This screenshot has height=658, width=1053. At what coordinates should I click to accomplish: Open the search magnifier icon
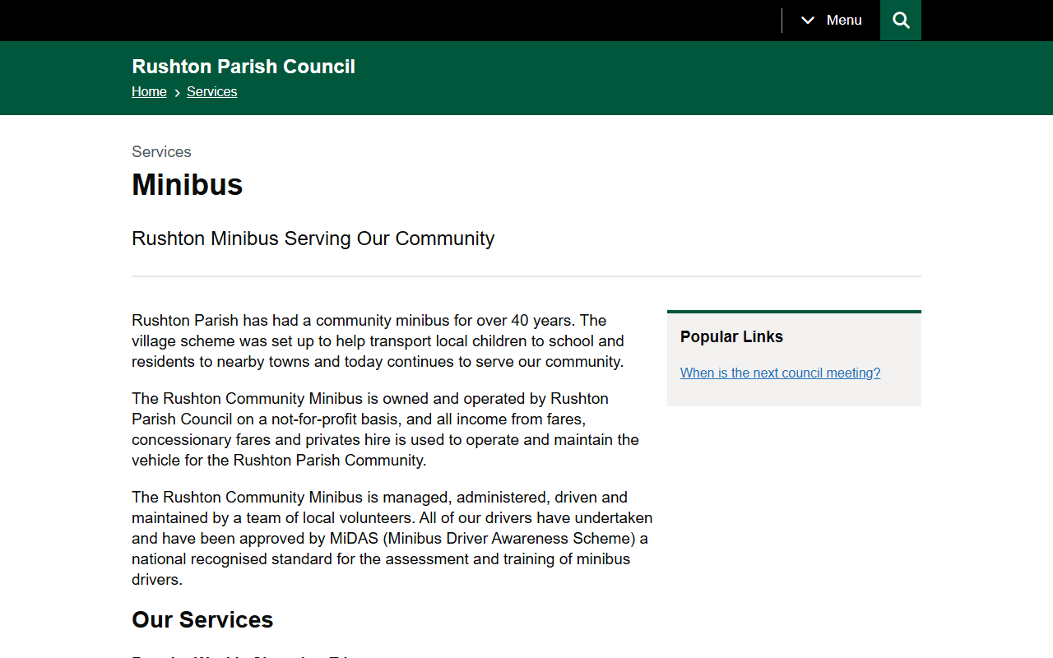coord(901,21)
